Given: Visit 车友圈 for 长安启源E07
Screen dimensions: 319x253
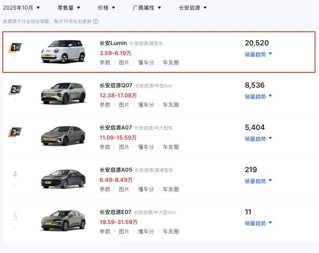Looking at the screenshot, I should (x=171, y=231).
